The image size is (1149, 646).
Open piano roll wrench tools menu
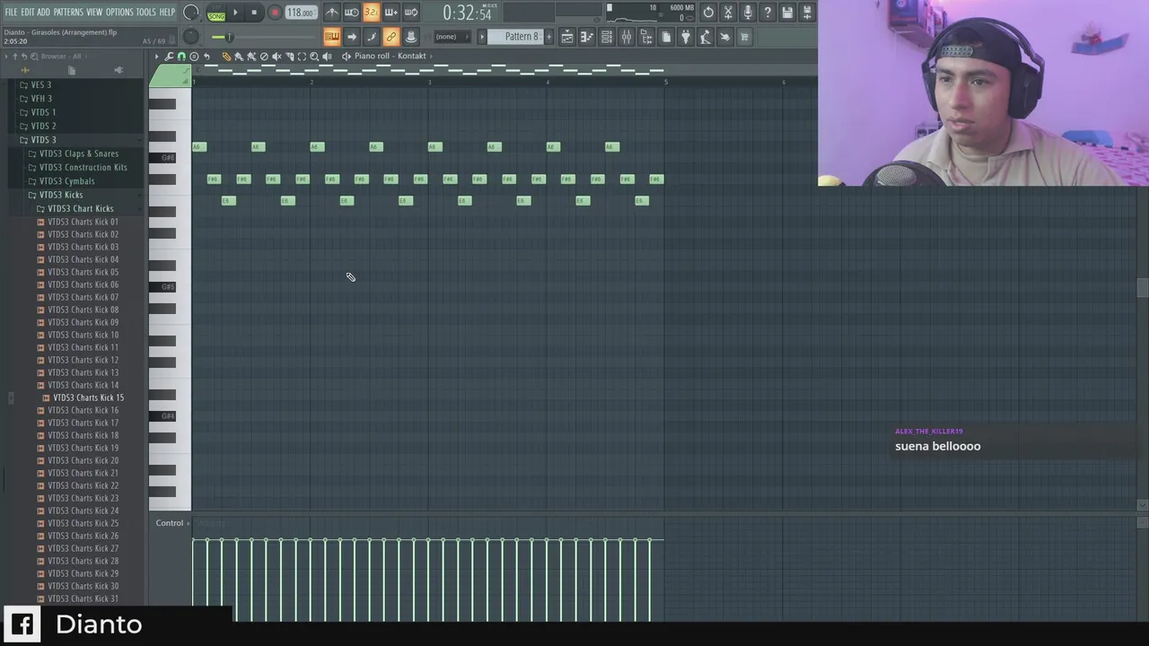(x=169, y=57)
